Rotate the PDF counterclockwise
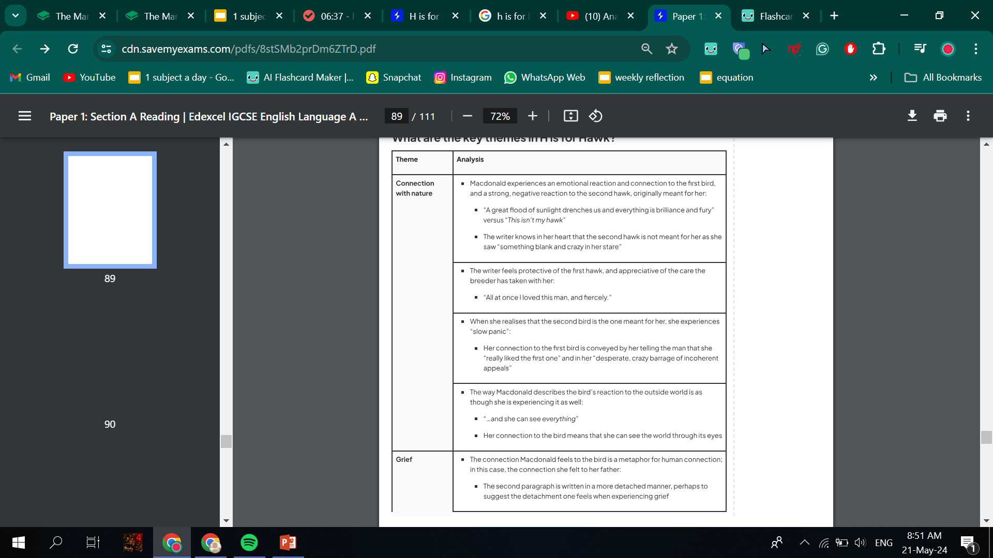The width and height of the screenshot is (993, 558). [595, 116]
